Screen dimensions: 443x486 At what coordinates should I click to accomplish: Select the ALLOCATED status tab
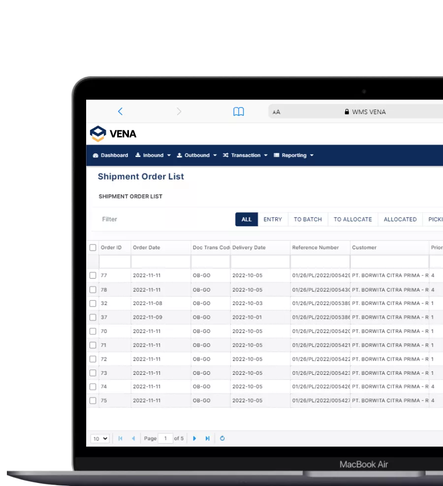tap(400, 219)
